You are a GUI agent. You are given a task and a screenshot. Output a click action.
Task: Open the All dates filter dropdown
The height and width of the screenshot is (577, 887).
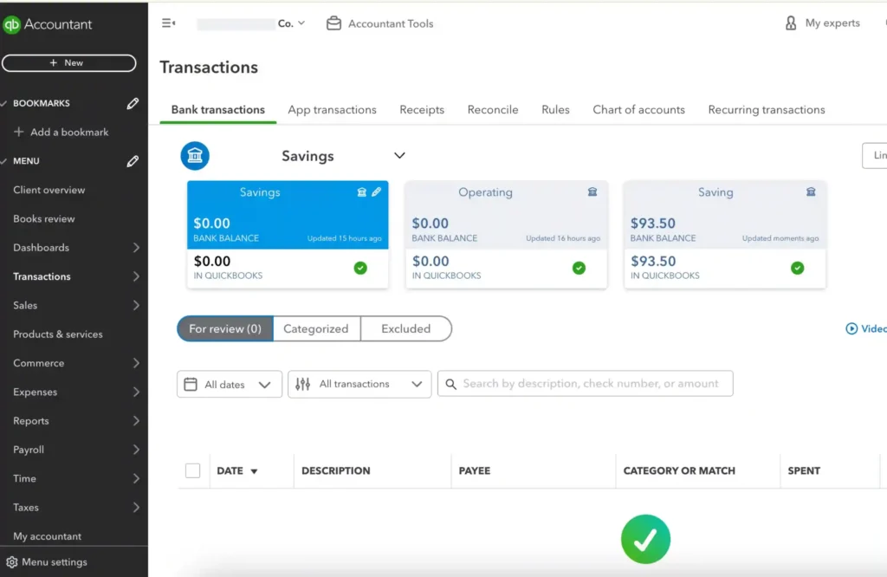click(229, 385)
